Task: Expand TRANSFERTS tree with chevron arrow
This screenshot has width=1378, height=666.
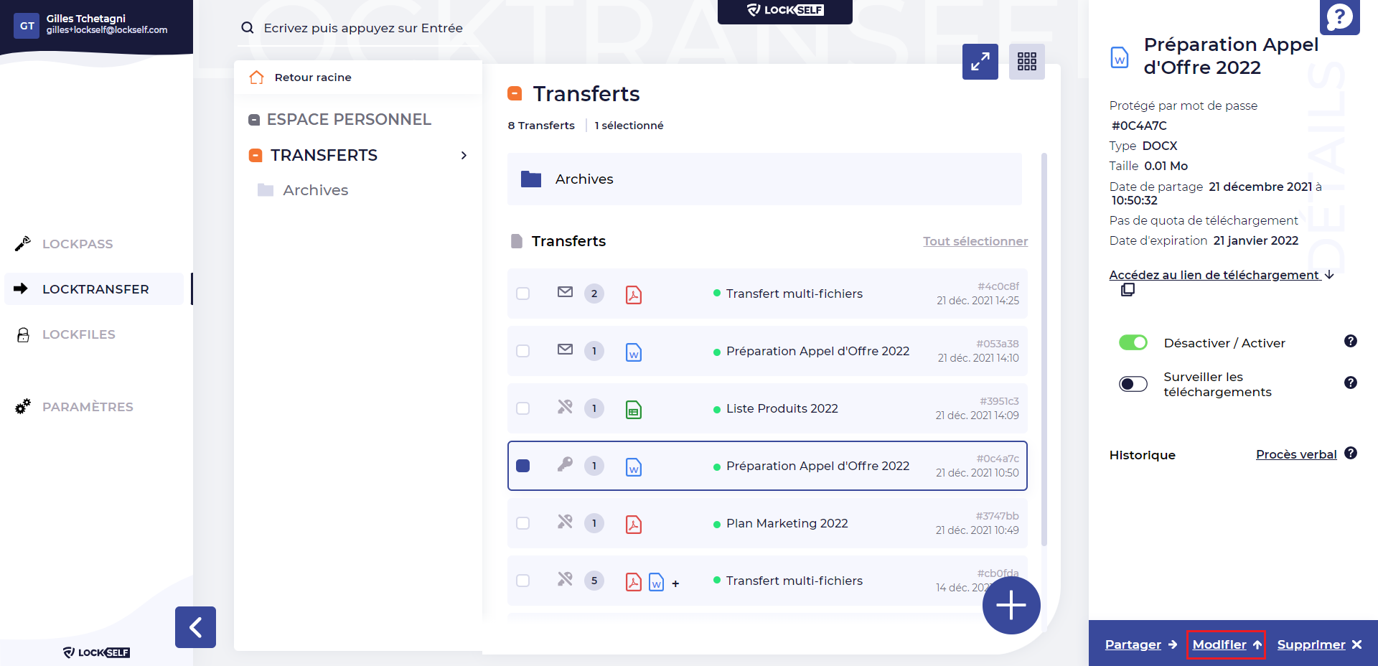Action: 464,156
